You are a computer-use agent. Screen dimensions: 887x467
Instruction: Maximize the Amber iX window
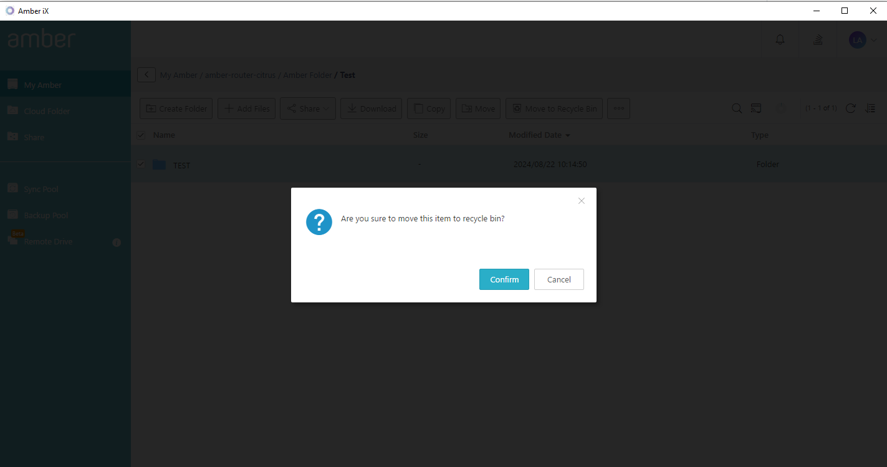coord(845,11)
